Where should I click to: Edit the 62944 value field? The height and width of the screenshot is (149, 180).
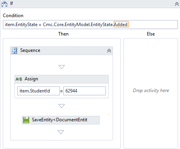pos(85,91)
